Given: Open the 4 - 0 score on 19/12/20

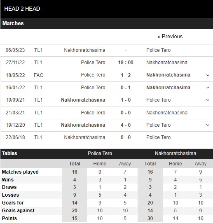Looking at the screenshot, I should pyautogui.click(x=126, y=125).
